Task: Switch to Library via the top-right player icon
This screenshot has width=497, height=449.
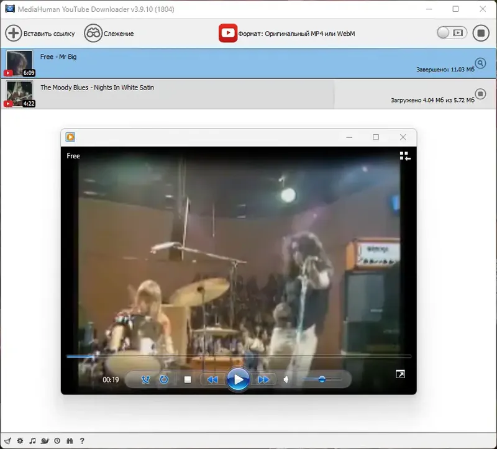Action: click(405, 156)
